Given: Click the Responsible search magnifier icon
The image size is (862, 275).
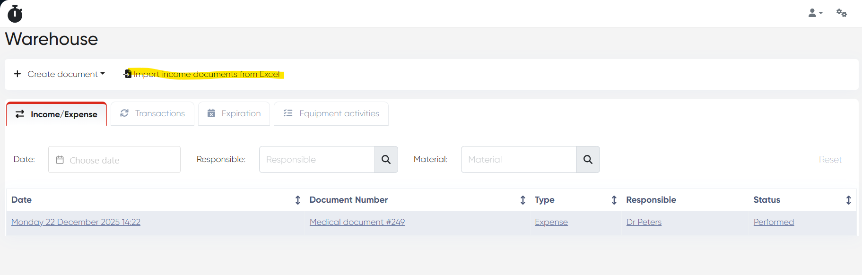Looking at the screenshot, I should (x=386, y=160).
